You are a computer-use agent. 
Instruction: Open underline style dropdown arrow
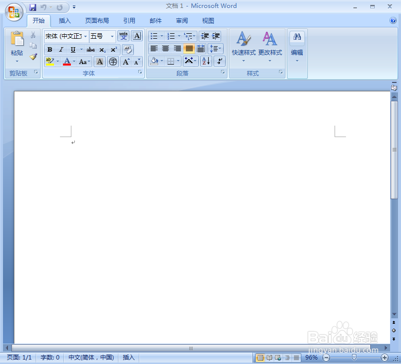click(81, 50)
